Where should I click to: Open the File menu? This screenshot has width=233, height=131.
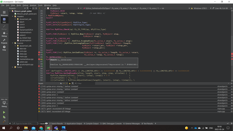click(3, 5)
